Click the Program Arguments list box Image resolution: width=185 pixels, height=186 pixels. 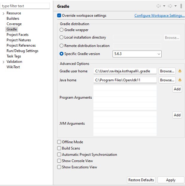125,97
